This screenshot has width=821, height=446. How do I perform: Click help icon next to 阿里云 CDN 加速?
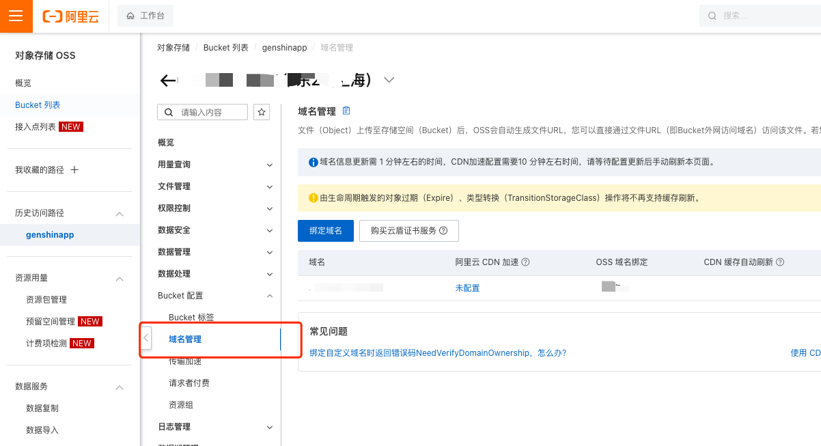coord(525,262)
